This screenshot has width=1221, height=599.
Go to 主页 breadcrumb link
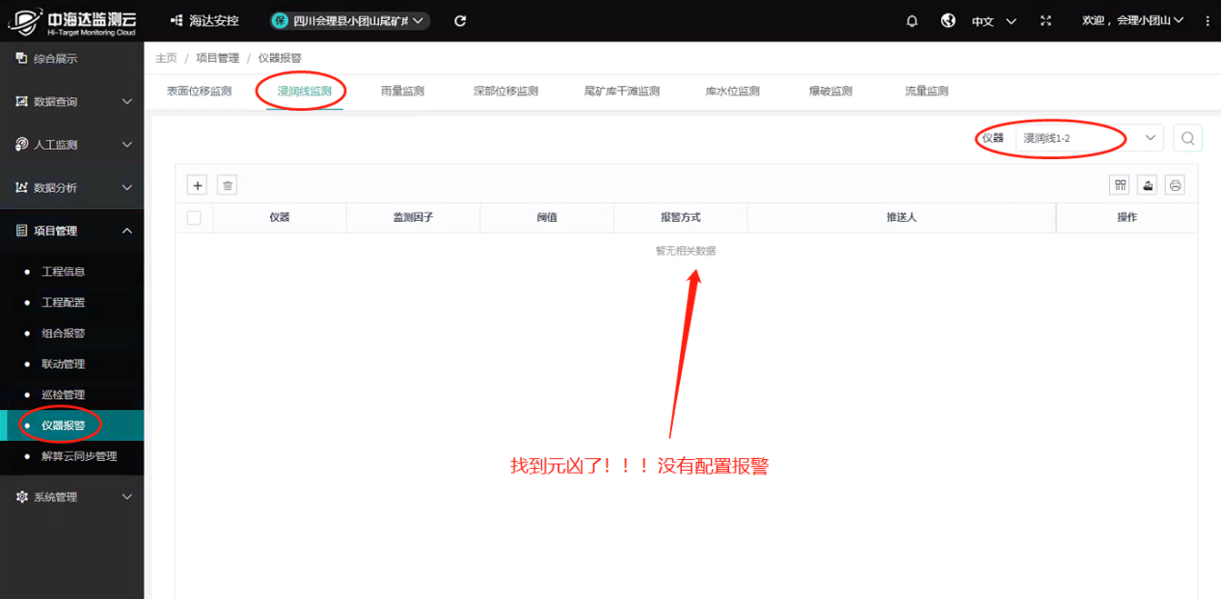point(166,58)
